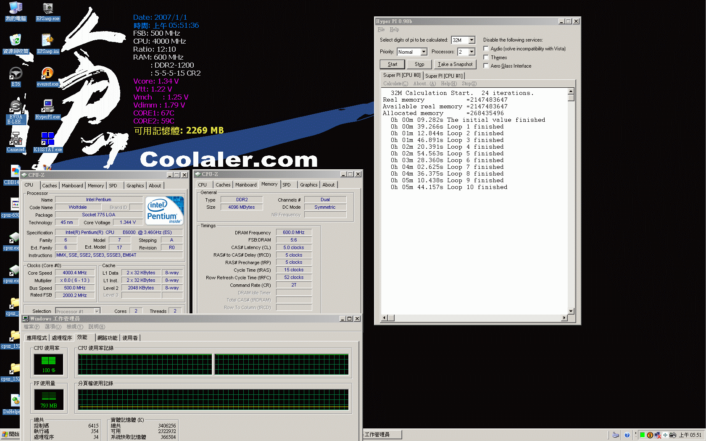
Task: Switch to Super PI [CPU #0] tab
Action: [401, 75]
